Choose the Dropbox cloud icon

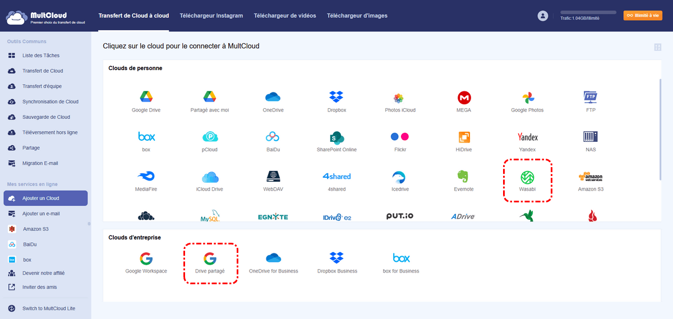tap(336, 101)
